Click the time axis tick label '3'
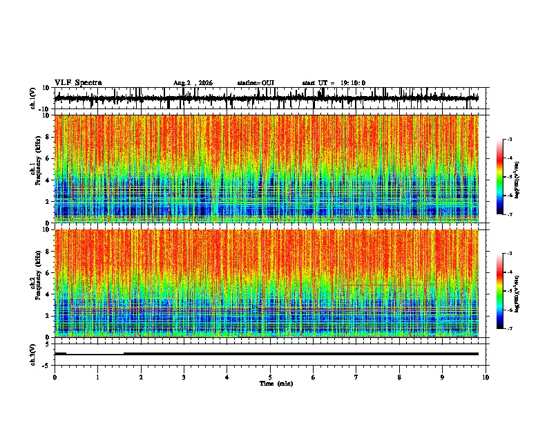 pos(184,377)
